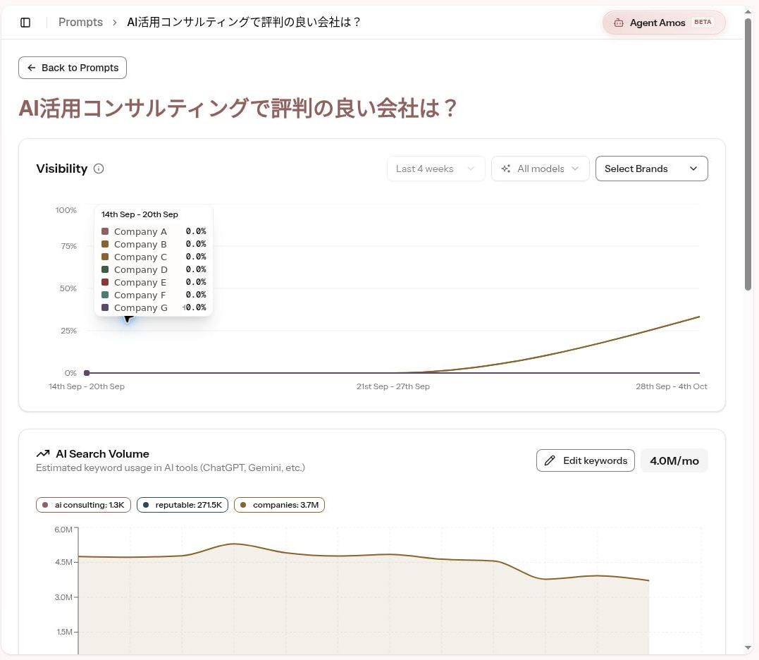Toggle the ai consulting: 1.3K keyword chip

click(x=83, y=505)
